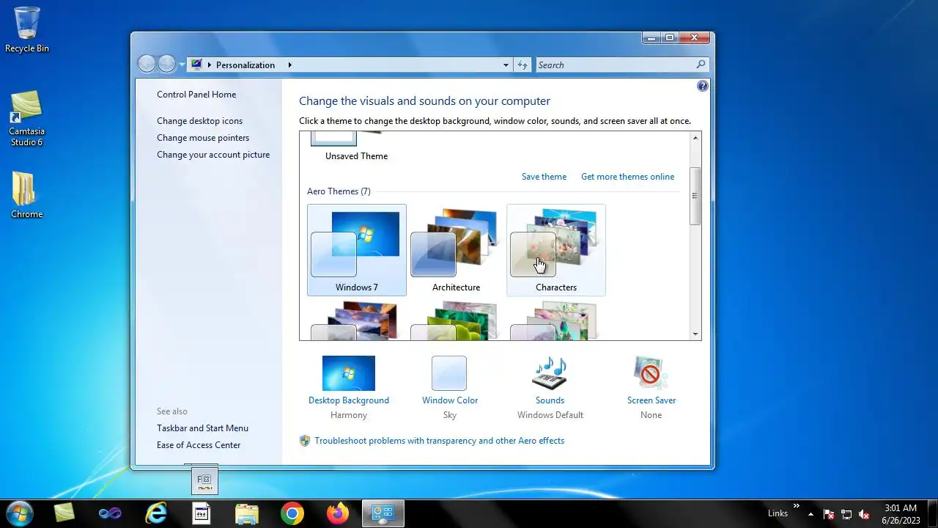Select the Characters theme
938x528 pixels.
pyautogui.click(x=556, y=250)
